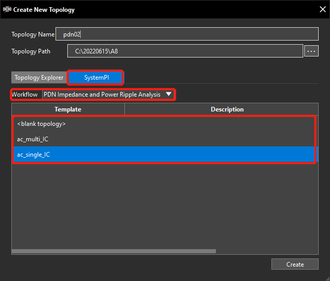The width and height of the screenshot is (330, 281).
Task: Click the empty scrollbar track on right
Action: coord(267,251)
